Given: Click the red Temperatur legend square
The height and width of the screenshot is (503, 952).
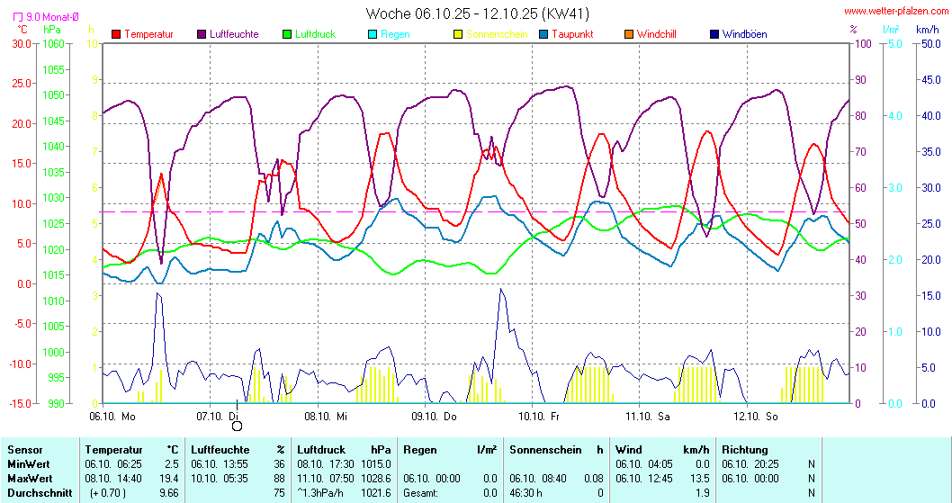Looking at the screenshot, I should click(x=116, y=34).
